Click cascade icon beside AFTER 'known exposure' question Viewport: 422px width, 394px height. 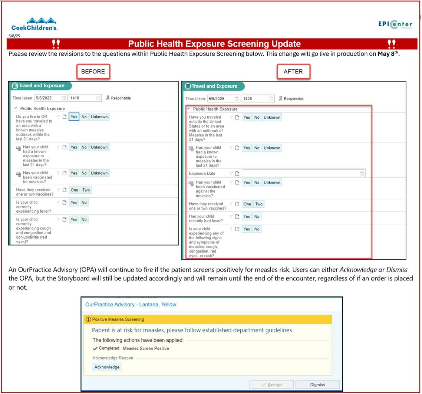pyautogui.click(x=191, y=148)
